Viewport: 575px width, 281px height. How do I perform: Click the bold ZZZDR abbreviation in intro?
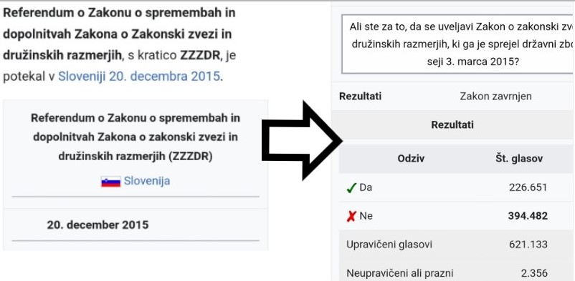coord(201,56)
